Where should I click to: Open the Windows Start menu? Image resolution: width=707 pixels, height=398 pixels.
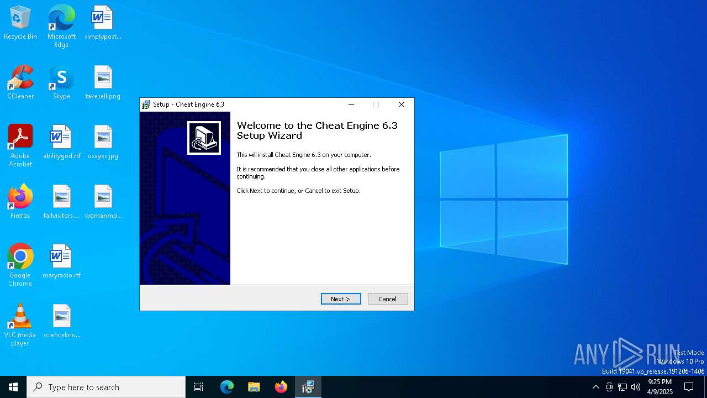coord(13,387)
